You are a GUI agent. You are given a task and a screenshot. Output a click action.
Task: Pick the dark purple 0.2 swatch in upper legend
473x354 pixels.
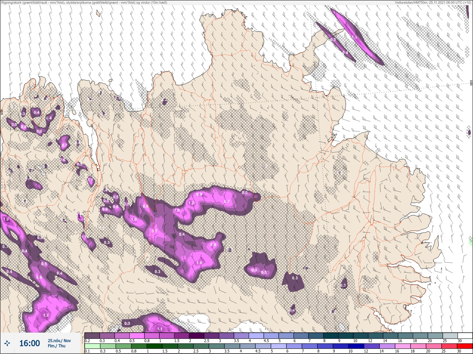92,336
